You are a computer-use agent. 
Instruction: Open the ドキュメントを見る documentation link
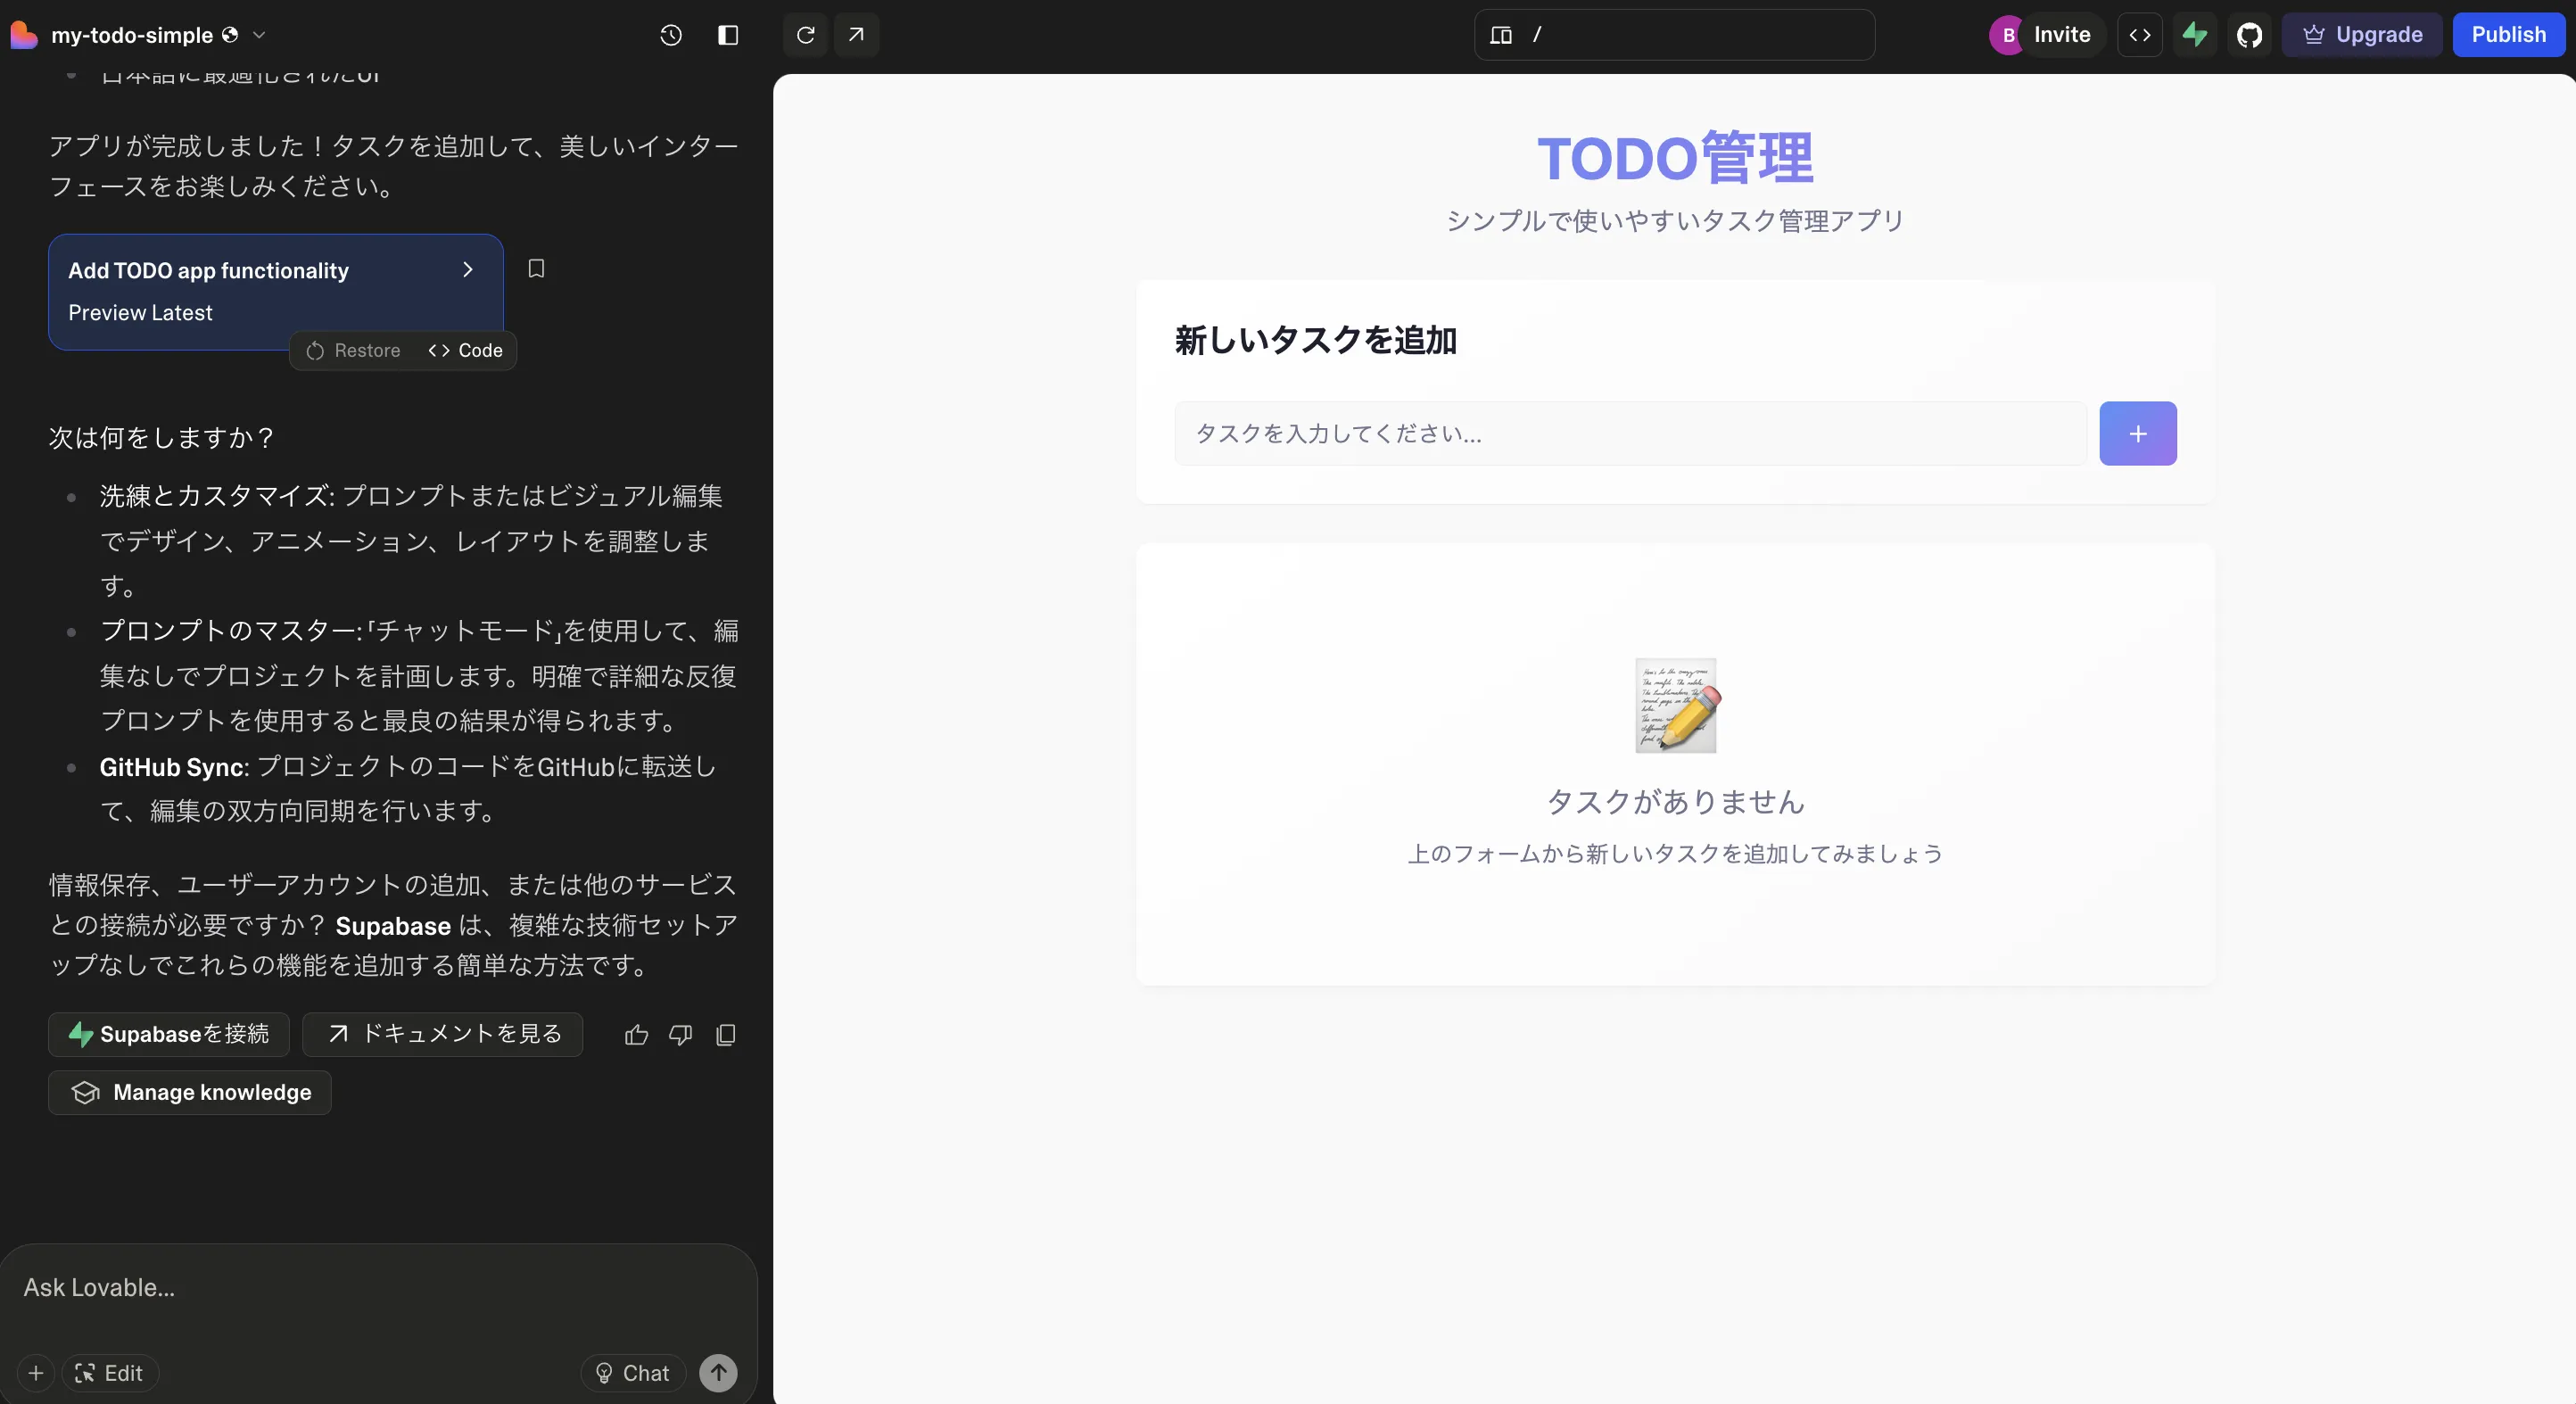(443, 1034)
